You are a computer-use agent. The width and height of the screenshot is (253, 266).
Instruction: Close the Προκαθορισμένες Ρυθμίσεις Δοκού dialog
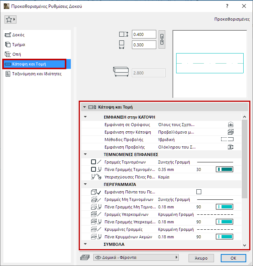pyautogui.click(x=244, y=6)
